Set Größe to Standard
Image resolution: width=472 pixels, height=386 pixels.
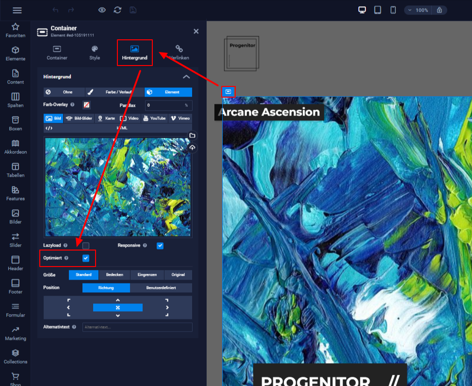pos(83,275)
